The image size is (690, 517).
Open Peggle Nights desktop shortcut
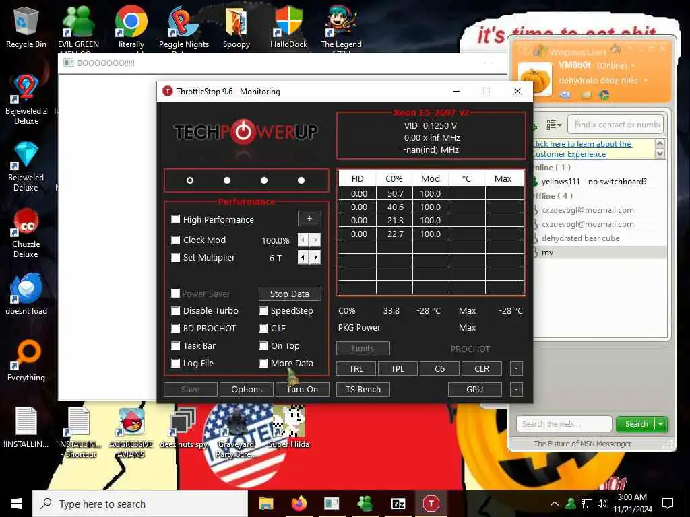(184, 27)
